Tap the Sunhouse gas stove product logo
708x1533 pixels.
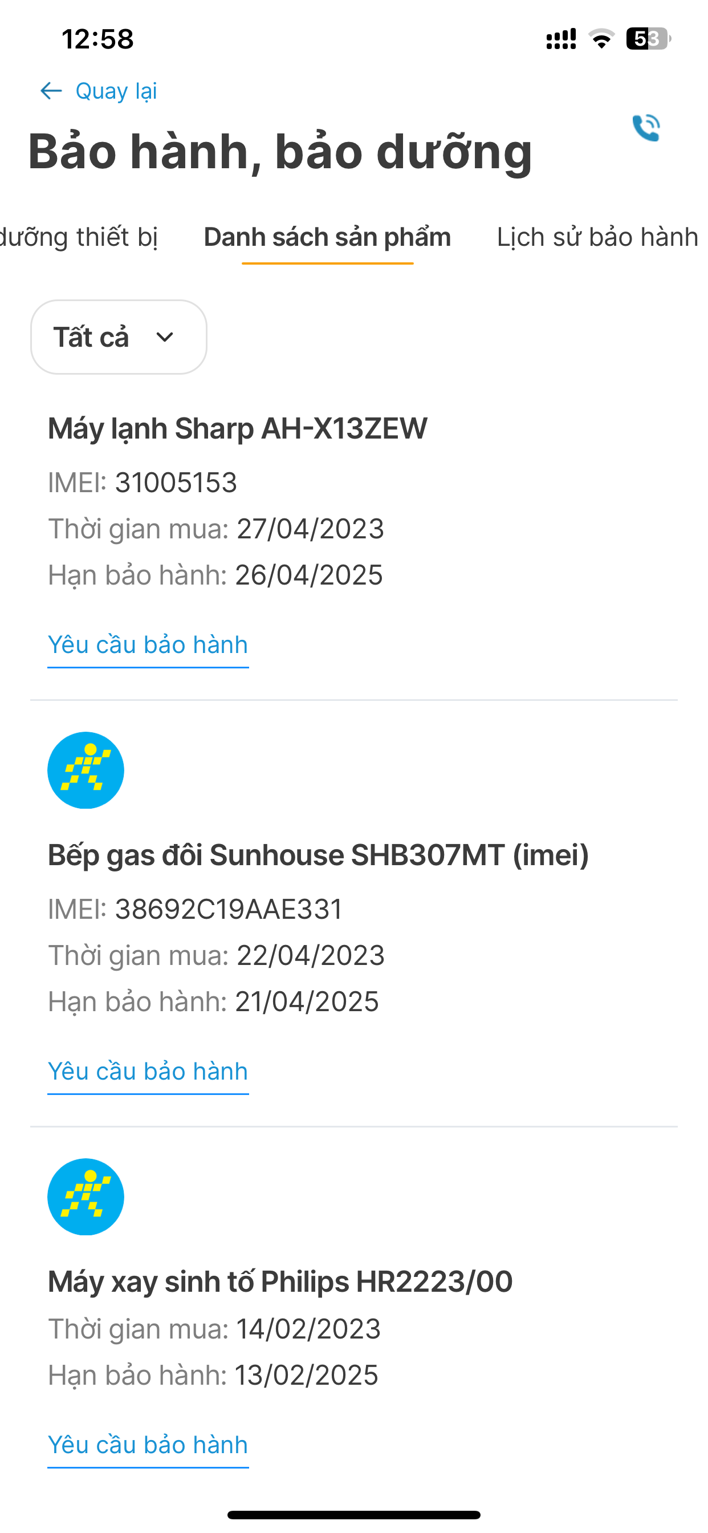[86, 770]
